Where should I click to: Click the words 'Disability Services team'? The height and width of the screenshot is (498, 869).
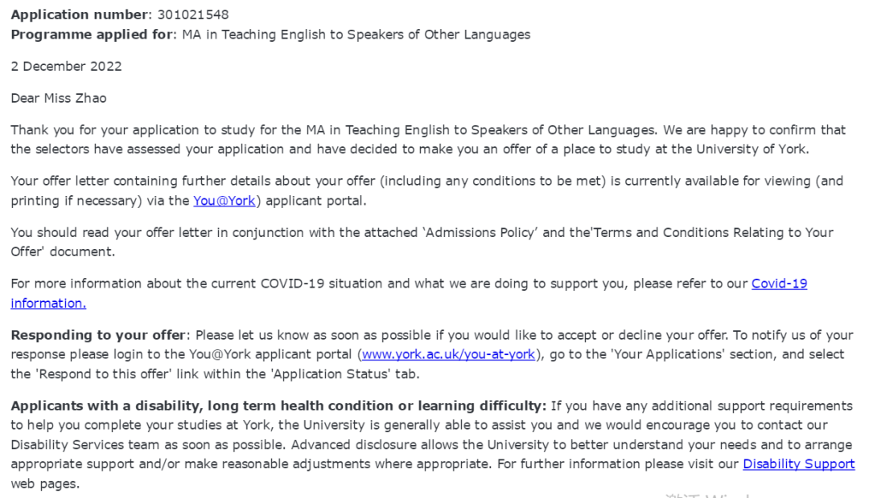(80, 445)
